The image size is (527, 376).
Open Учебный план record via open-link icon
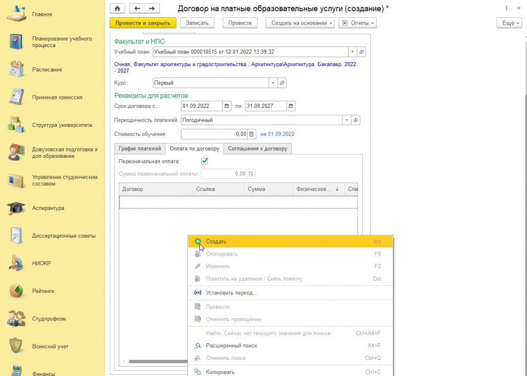[361, 52]
